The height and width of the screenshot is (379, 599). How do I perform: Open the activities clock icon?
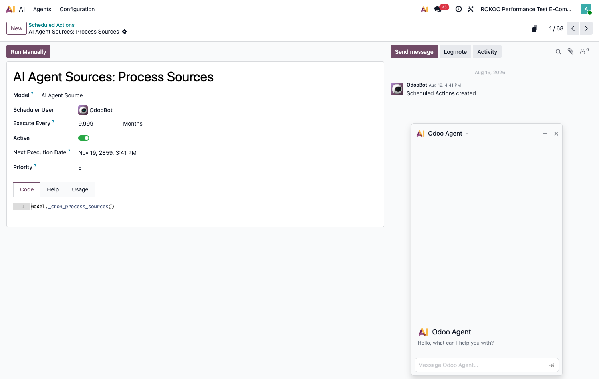(x=459, y=9)
